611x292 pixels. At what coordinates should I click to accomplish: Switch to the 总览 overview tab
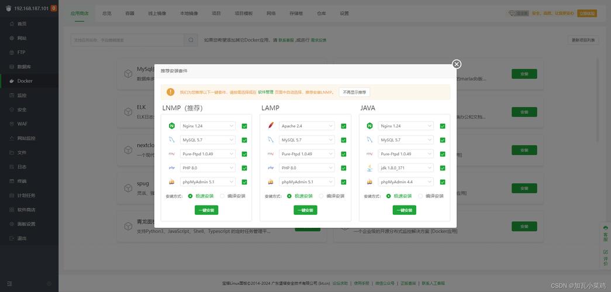click(x=107, y=13)
